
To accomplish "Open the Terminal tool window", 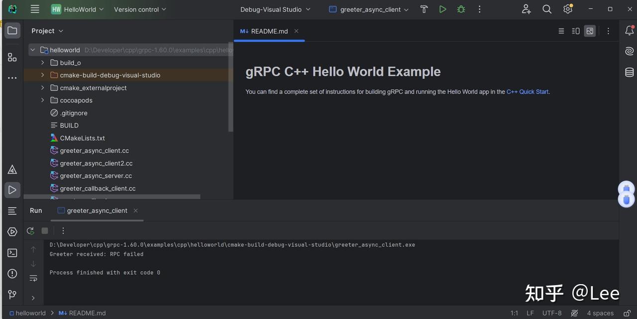I will [12, 253].
